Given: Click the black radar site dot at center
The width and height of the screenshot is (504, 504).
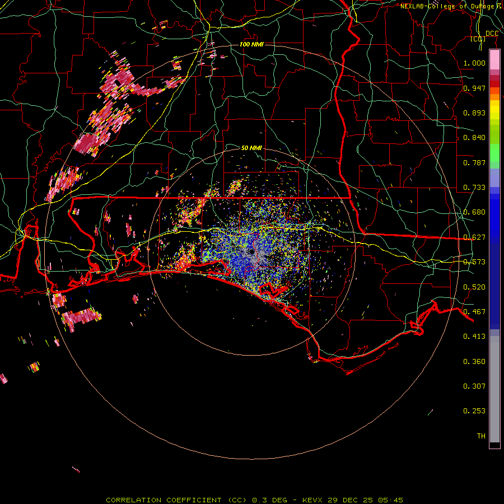Looking at the screenshot, I should [251, 252].
